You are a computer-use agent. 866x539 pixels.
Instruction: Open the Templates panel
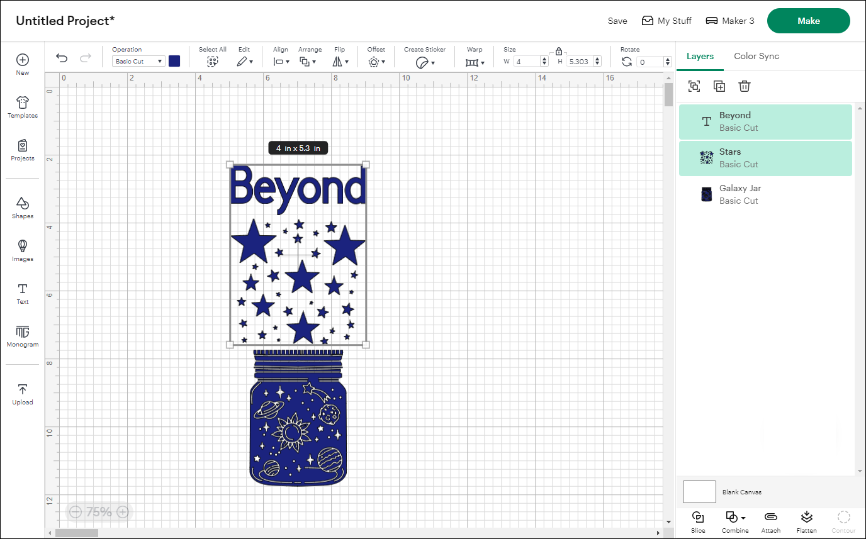click(22, 107)
